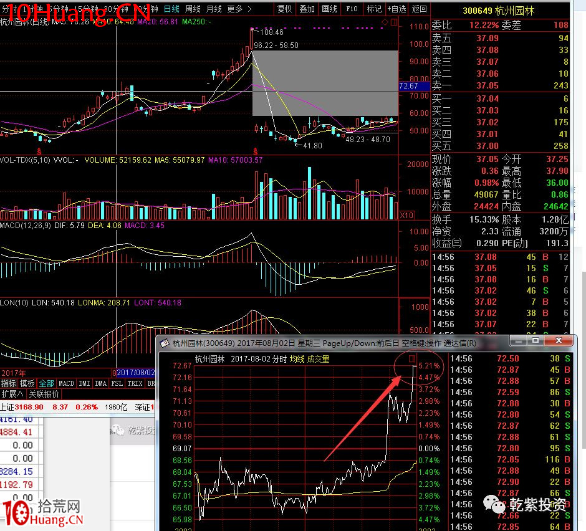Image resolution: width=586 pixels, height=531 pixels.
Task: Click the red S marker below the 41.80 drop
Action: click(255, 151)
